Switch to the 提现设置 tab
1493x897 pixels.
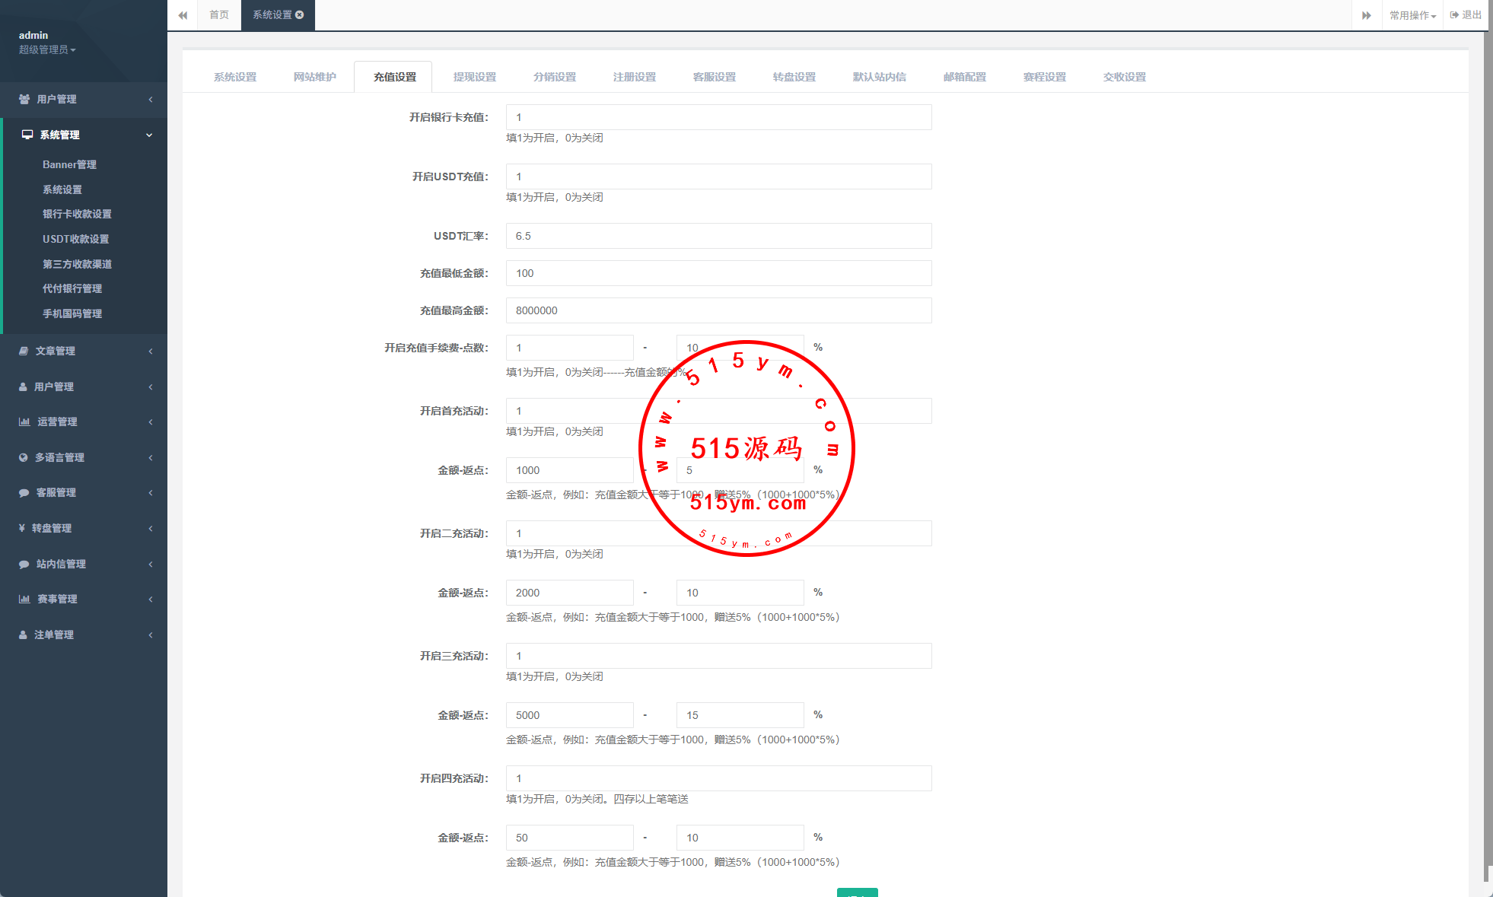(x=474, y=77)
